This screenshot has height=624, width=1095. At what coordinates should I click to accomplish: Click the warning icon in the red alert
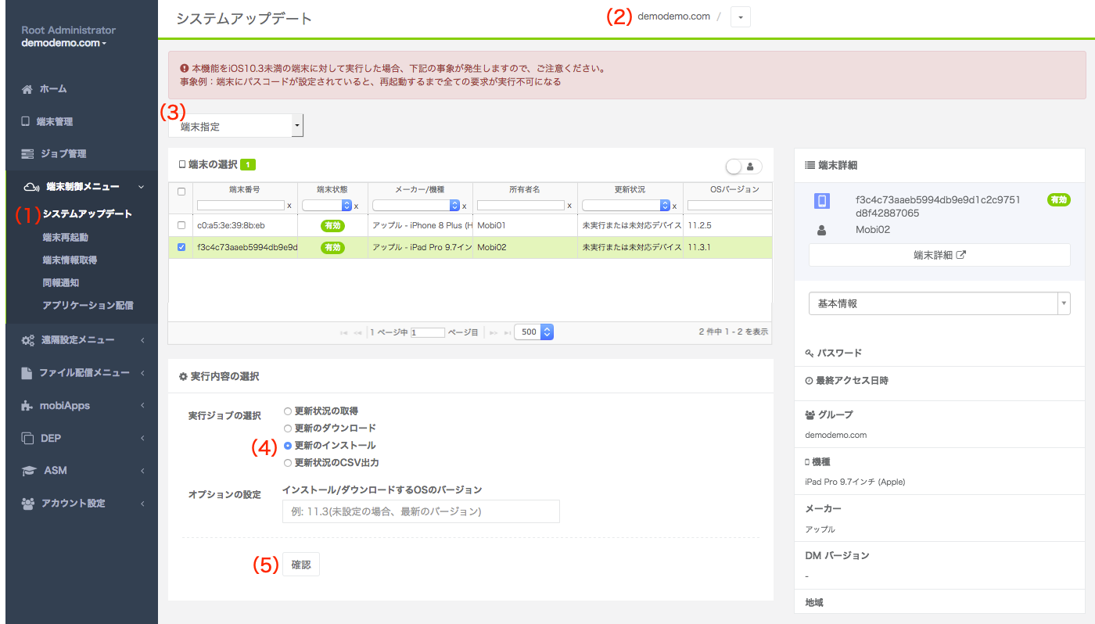pyautogui.click(x=185, y=69)
